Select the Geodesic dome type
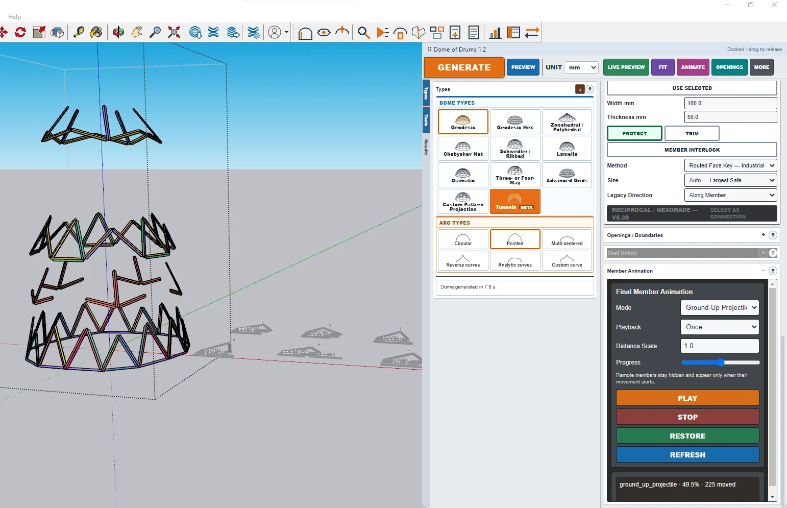Image resolution: width=787 pixels, height=508 pixels. pos(463,122)
